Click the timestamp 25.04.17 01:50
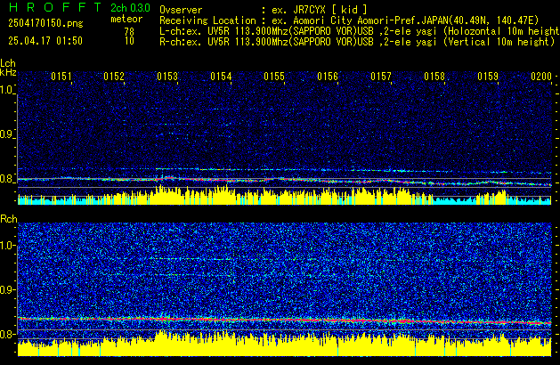The image size is (560, 365). 45,41
